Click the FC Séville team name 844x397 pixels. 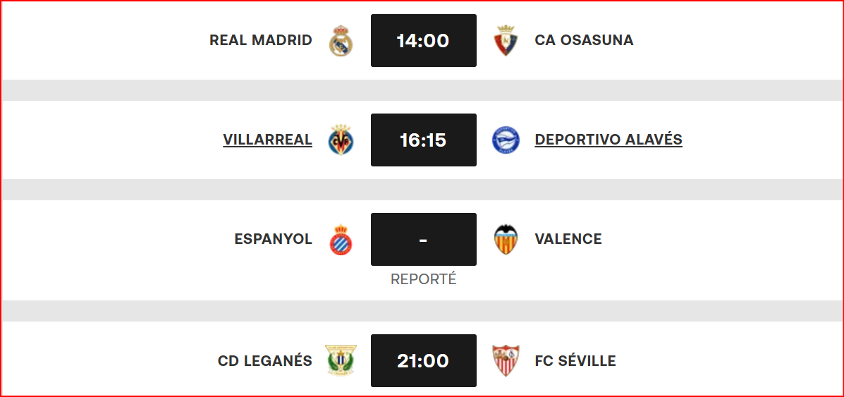[575, 360]
